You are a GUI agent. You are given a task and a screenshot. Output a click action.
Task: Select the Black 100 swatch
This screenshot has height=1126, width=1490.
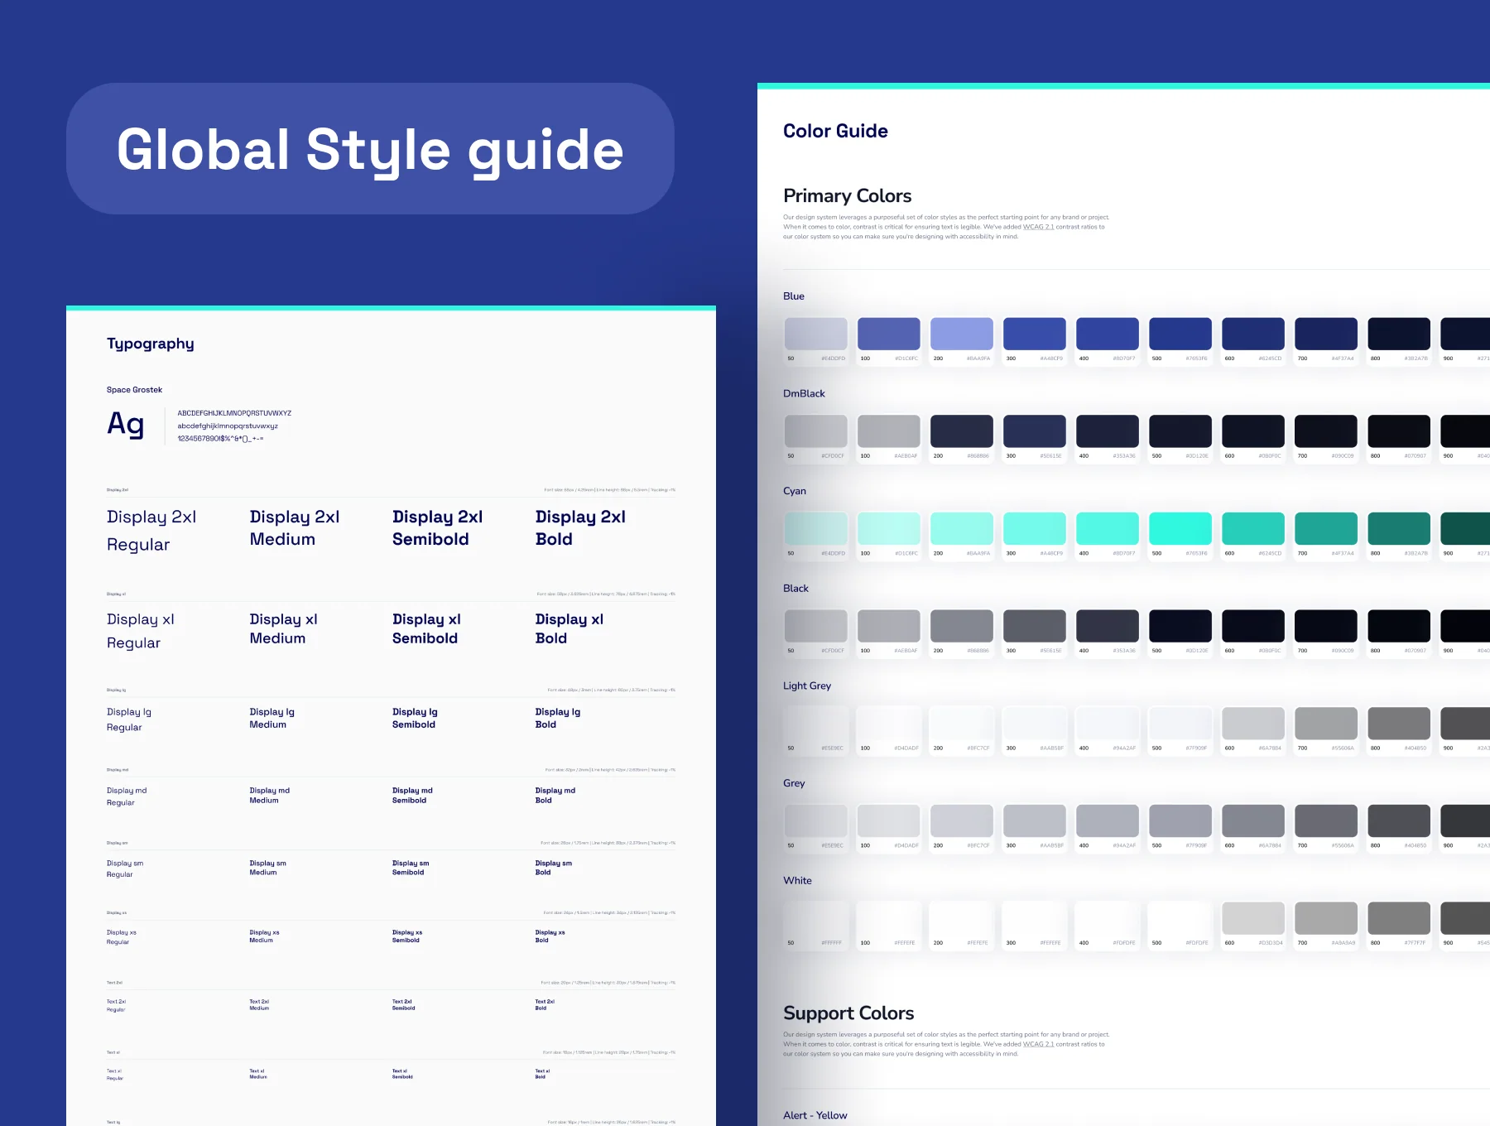coord(888,626)
